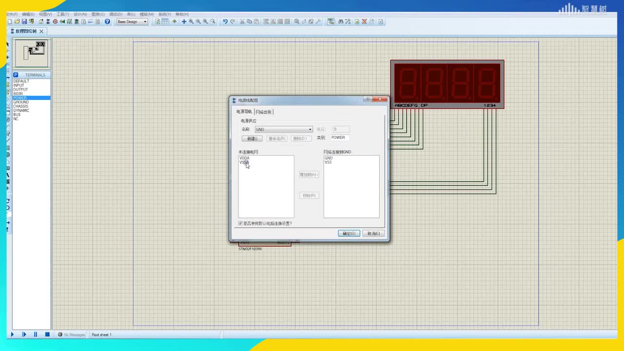This screenshot has width=624, height=351.
Task: Select INPUT terminal in list
Action: (x=31, y=85)
